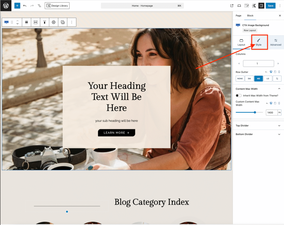Open block toolbar three-dot options menu
Screen dimensions: 284x225
[x=72, y=22]
